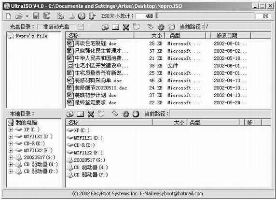Select 我的电脑 in local tree
Image resolution: width=276 pixels, height=200 pixels.
[x=26, y=123]
